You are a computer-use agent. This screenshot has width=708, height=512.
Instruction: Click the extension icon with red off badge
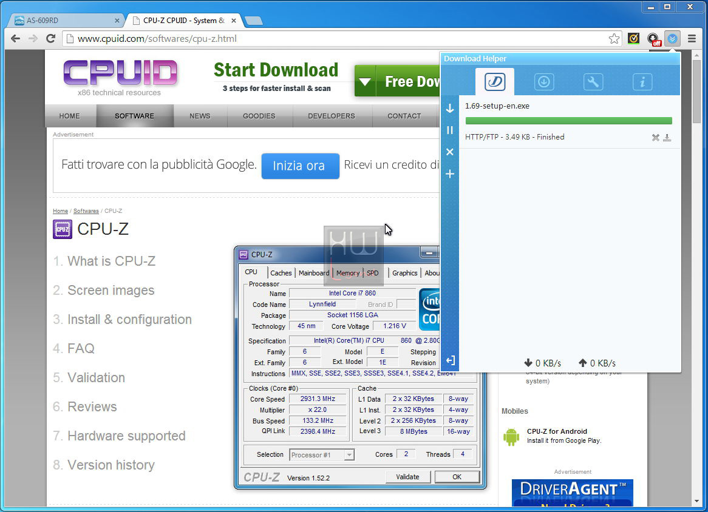click(653, 39)
